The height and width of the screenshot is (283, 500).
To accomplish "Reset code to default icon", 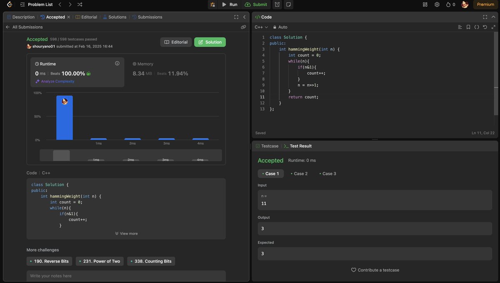I will coord(485,27).
